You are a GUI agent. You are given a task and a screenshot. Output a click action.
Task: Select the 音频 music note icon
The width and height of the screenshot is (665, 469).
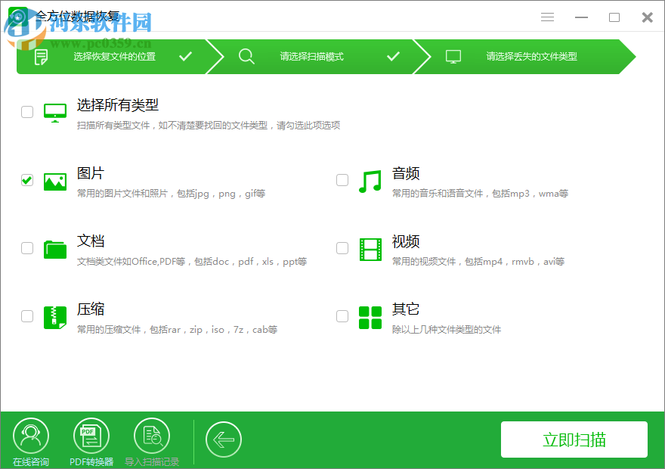[x=370, y=182]
